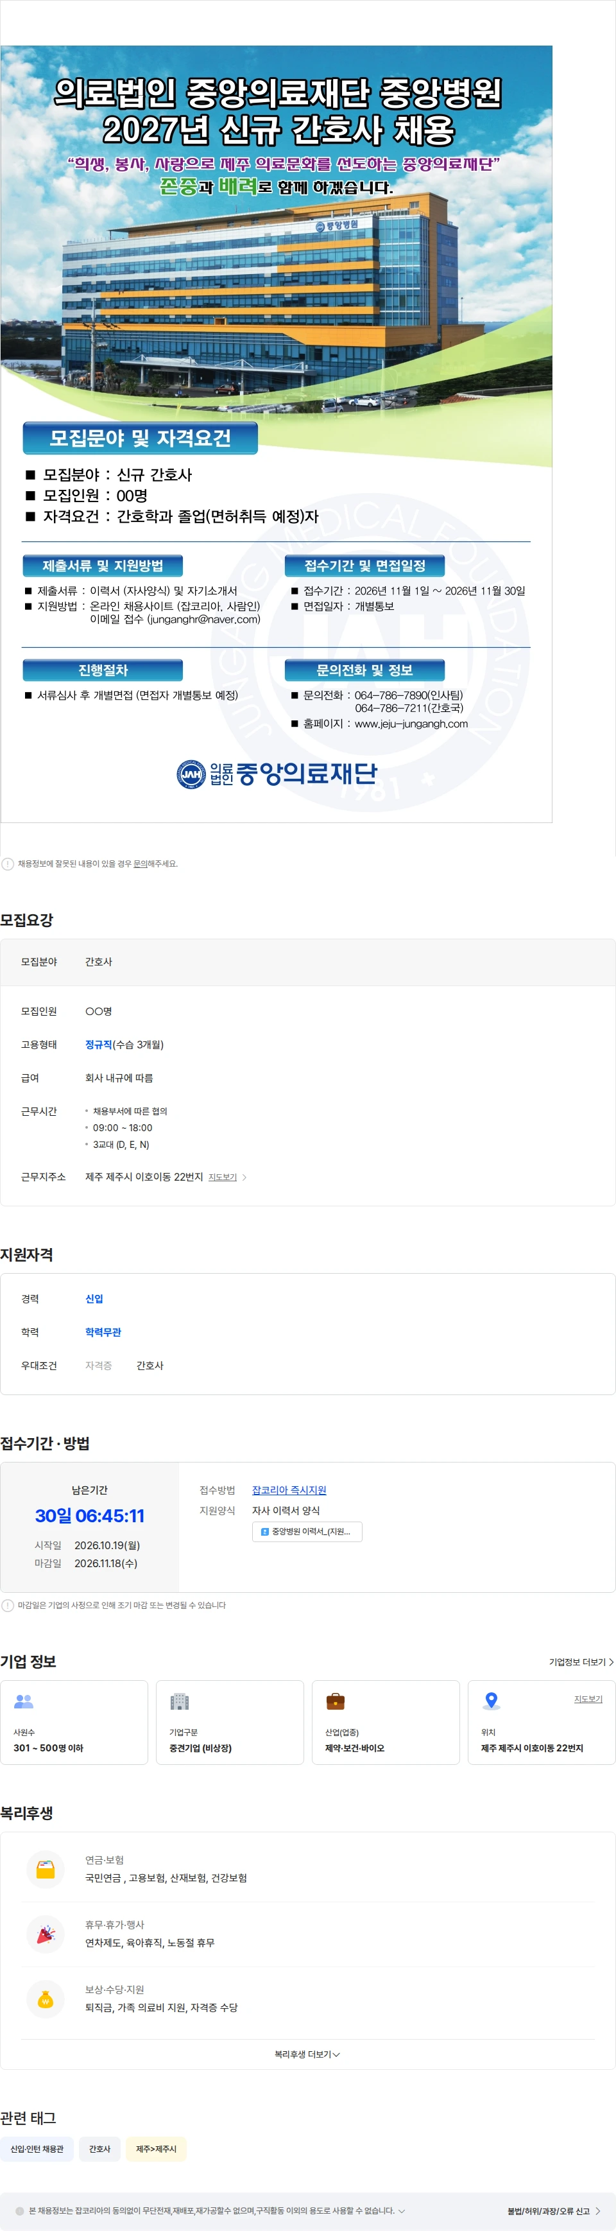The width and height of the screenshot is (616, 2231).
Task: Select the 학력무관 education link
Action: [103, 1332]
